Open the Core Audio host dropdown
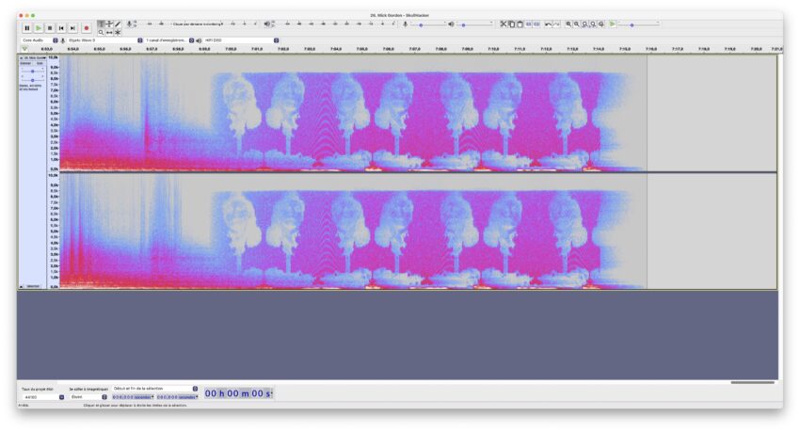Screen dimensions: 800x431 tap(40, 40)
